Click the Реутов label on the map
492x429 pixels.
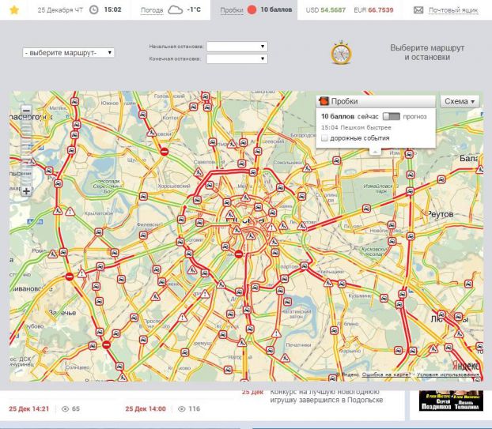(x=441, y=214)
